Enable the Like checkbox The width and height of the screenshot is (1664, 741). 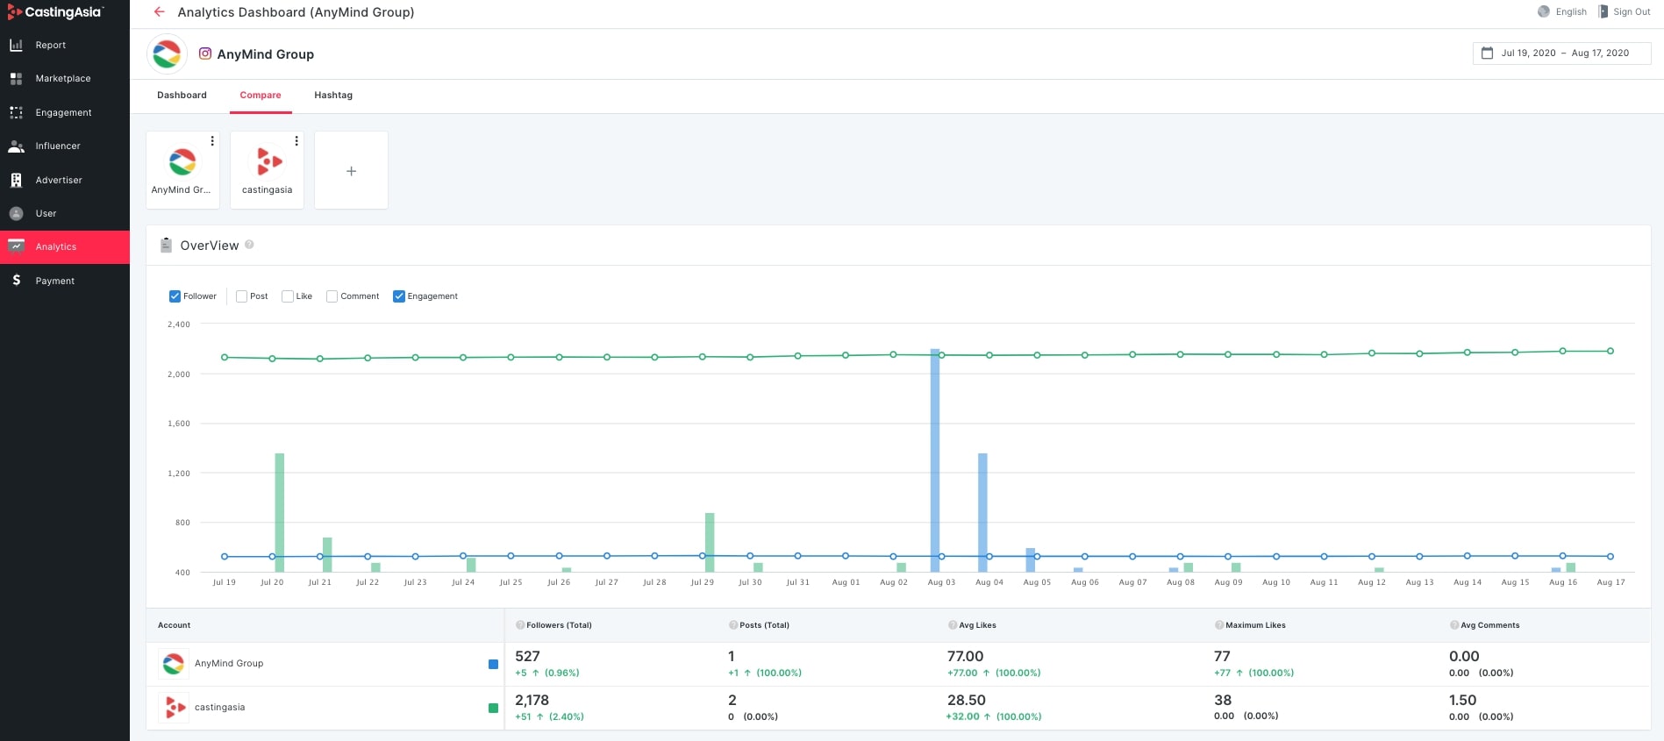288,296
